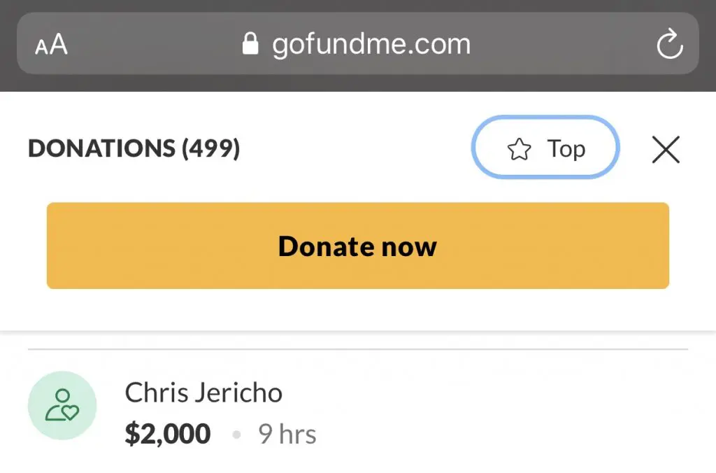The height and width of the screenshot is (473, 716).
Task: Close the donations panel with the X
Action: point(666,149)
